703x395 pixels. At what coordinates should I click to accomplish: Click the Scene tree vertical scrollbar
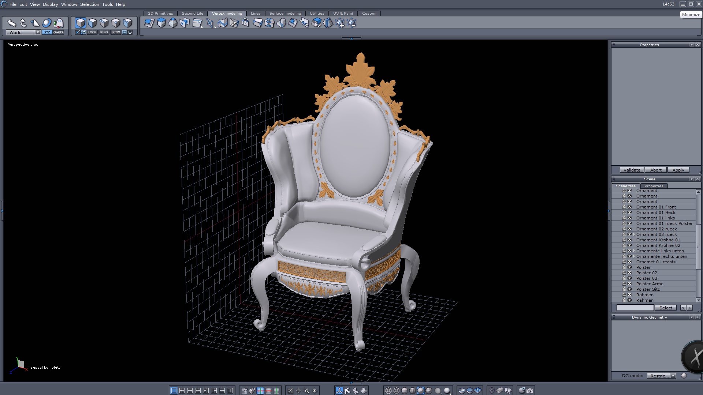(698, 246)
